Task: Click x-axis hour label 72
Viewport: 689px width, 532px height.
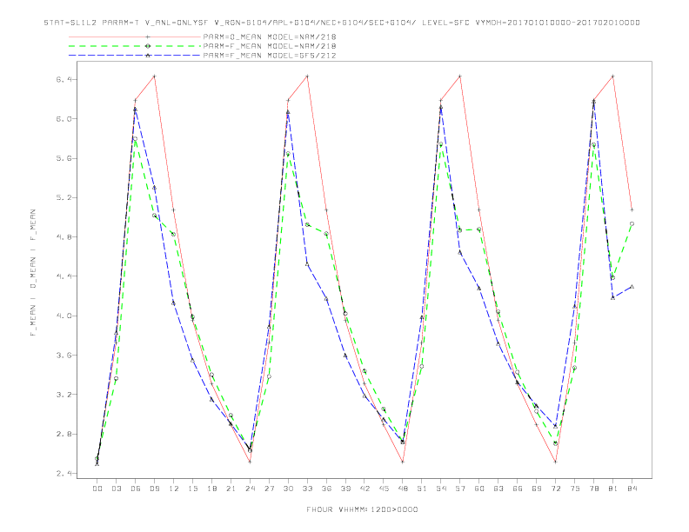Action: (x=556, y=489)
